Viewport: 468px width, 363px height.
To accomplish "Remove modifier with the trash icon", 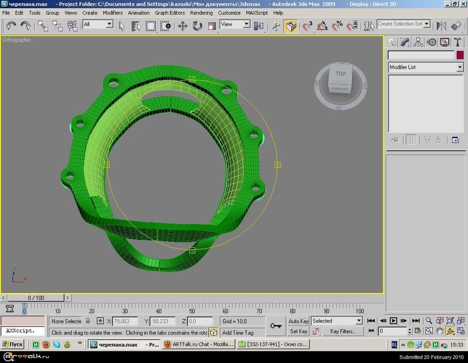I will pos(438,140).
